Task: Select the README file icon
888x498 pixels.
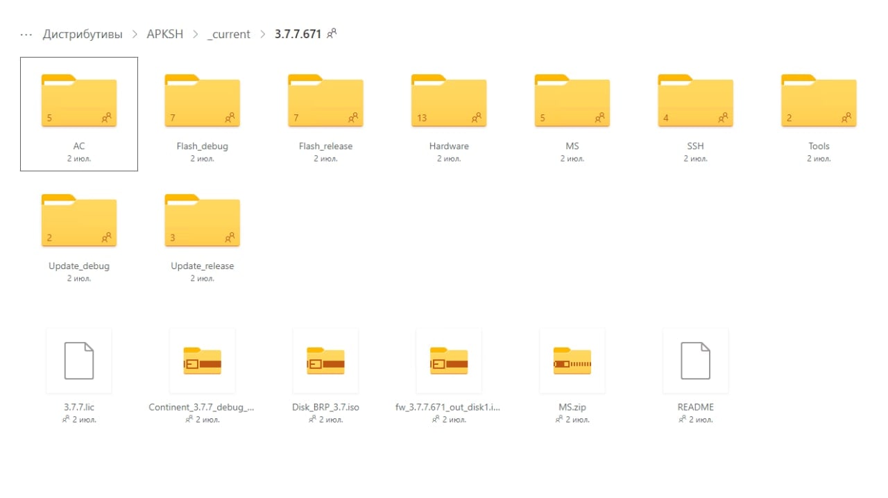Action: [x=695, y=361]
